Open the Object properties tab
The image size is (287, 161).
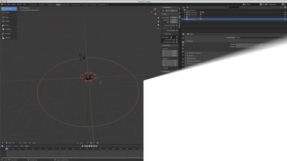pyautogui.click(x=183, y=59)
